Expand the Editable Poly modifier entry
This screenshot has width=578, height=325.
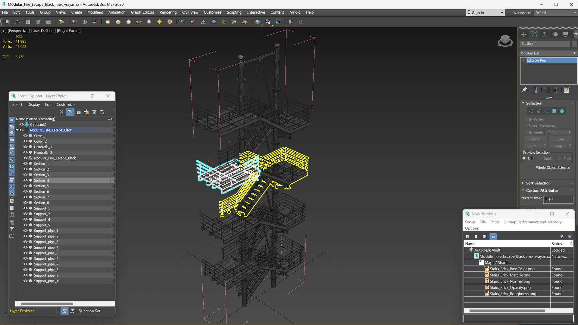[523, 60]
